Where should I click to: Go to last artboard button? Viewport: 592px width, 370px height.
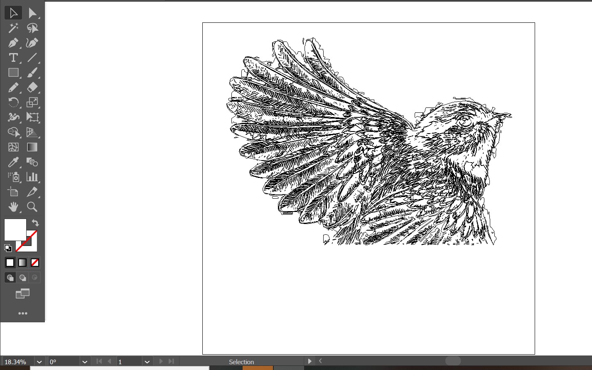coord(171,361)
